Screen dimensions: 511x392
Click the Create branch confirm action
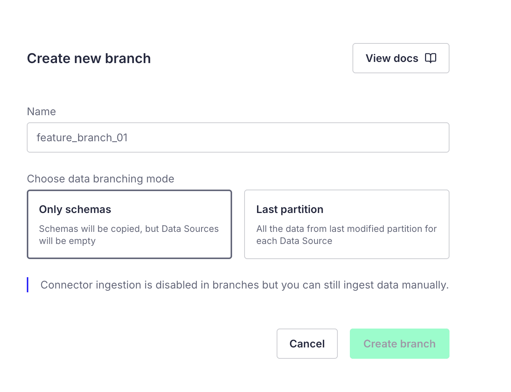click(x=399, y=344)
